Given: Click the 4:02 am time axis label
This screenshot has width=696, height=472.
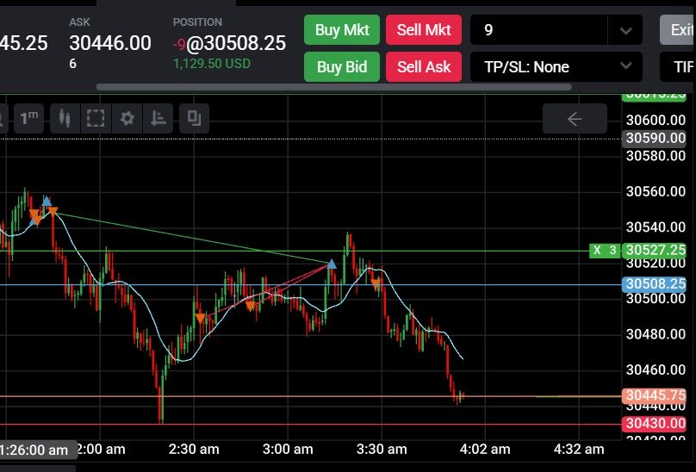Looking at the screenshot, I should coord(485,450).
